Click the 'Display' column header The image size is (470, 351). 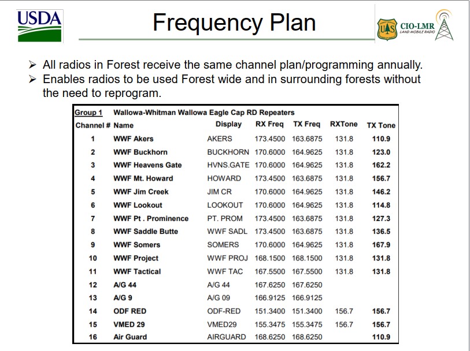[228, 124]
